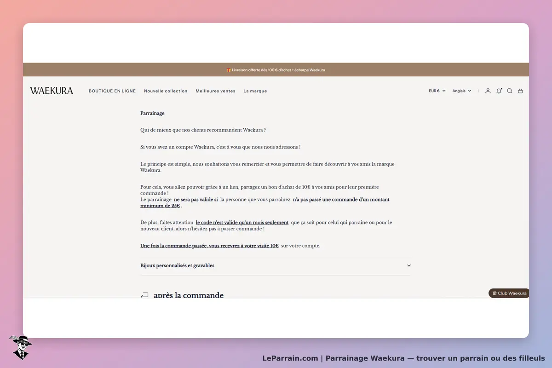Click the WAEKURA logo
Screen dimensions: 552x368
coord(52,91)
